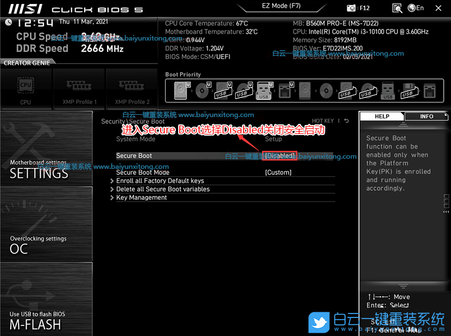Expand Delete all Secure Boot variables
The height and width of the screenshot is (336, 451).
click(162, 190)
